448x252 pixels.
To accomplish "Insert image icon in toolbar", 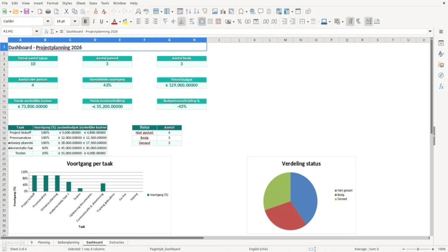I will pyautogui.click(x=215, y=11).
